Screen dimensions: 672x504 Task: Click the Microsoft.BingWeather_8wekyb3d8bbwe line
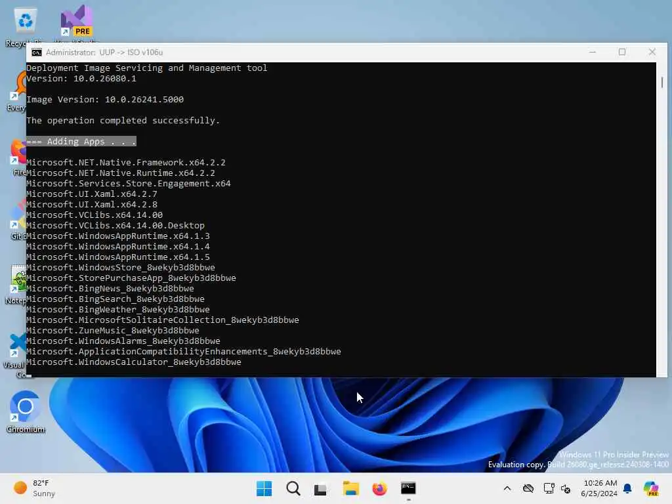(x=118, y=310)
